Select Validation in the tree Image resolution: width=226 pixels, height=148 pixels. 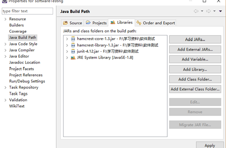[x=18, y=100]
